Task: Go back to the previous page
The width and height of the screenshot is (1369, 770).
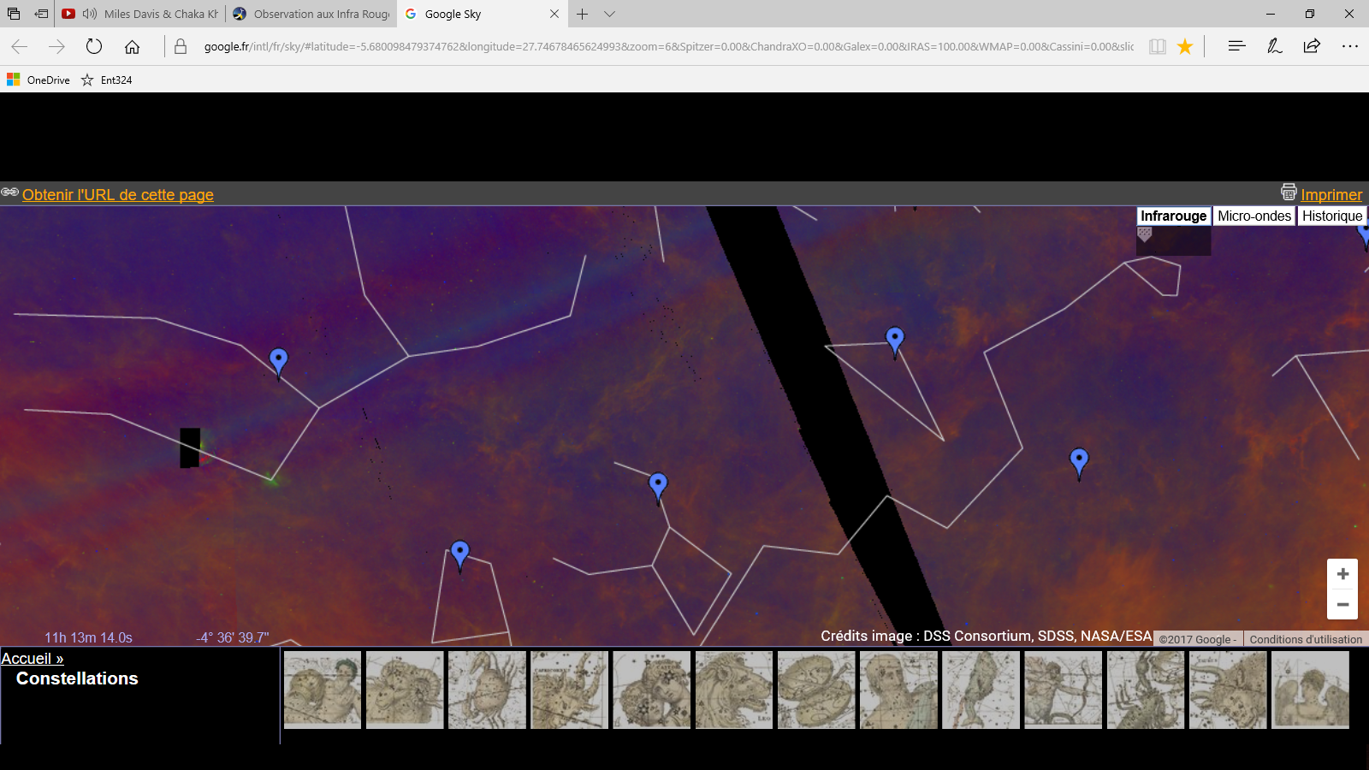Action: [20, 47]
